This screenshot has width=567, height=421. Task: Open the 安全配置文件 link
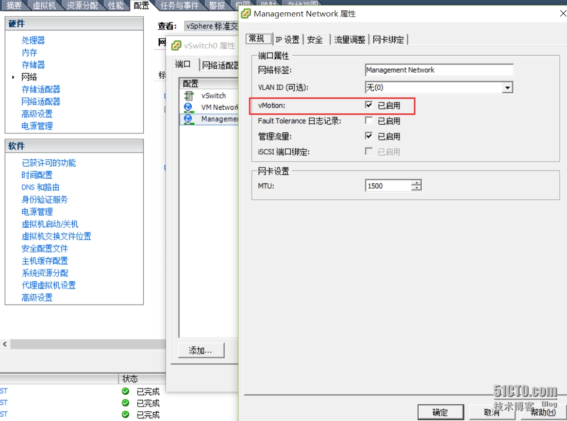pyautogui.click(x=44, y=248)
